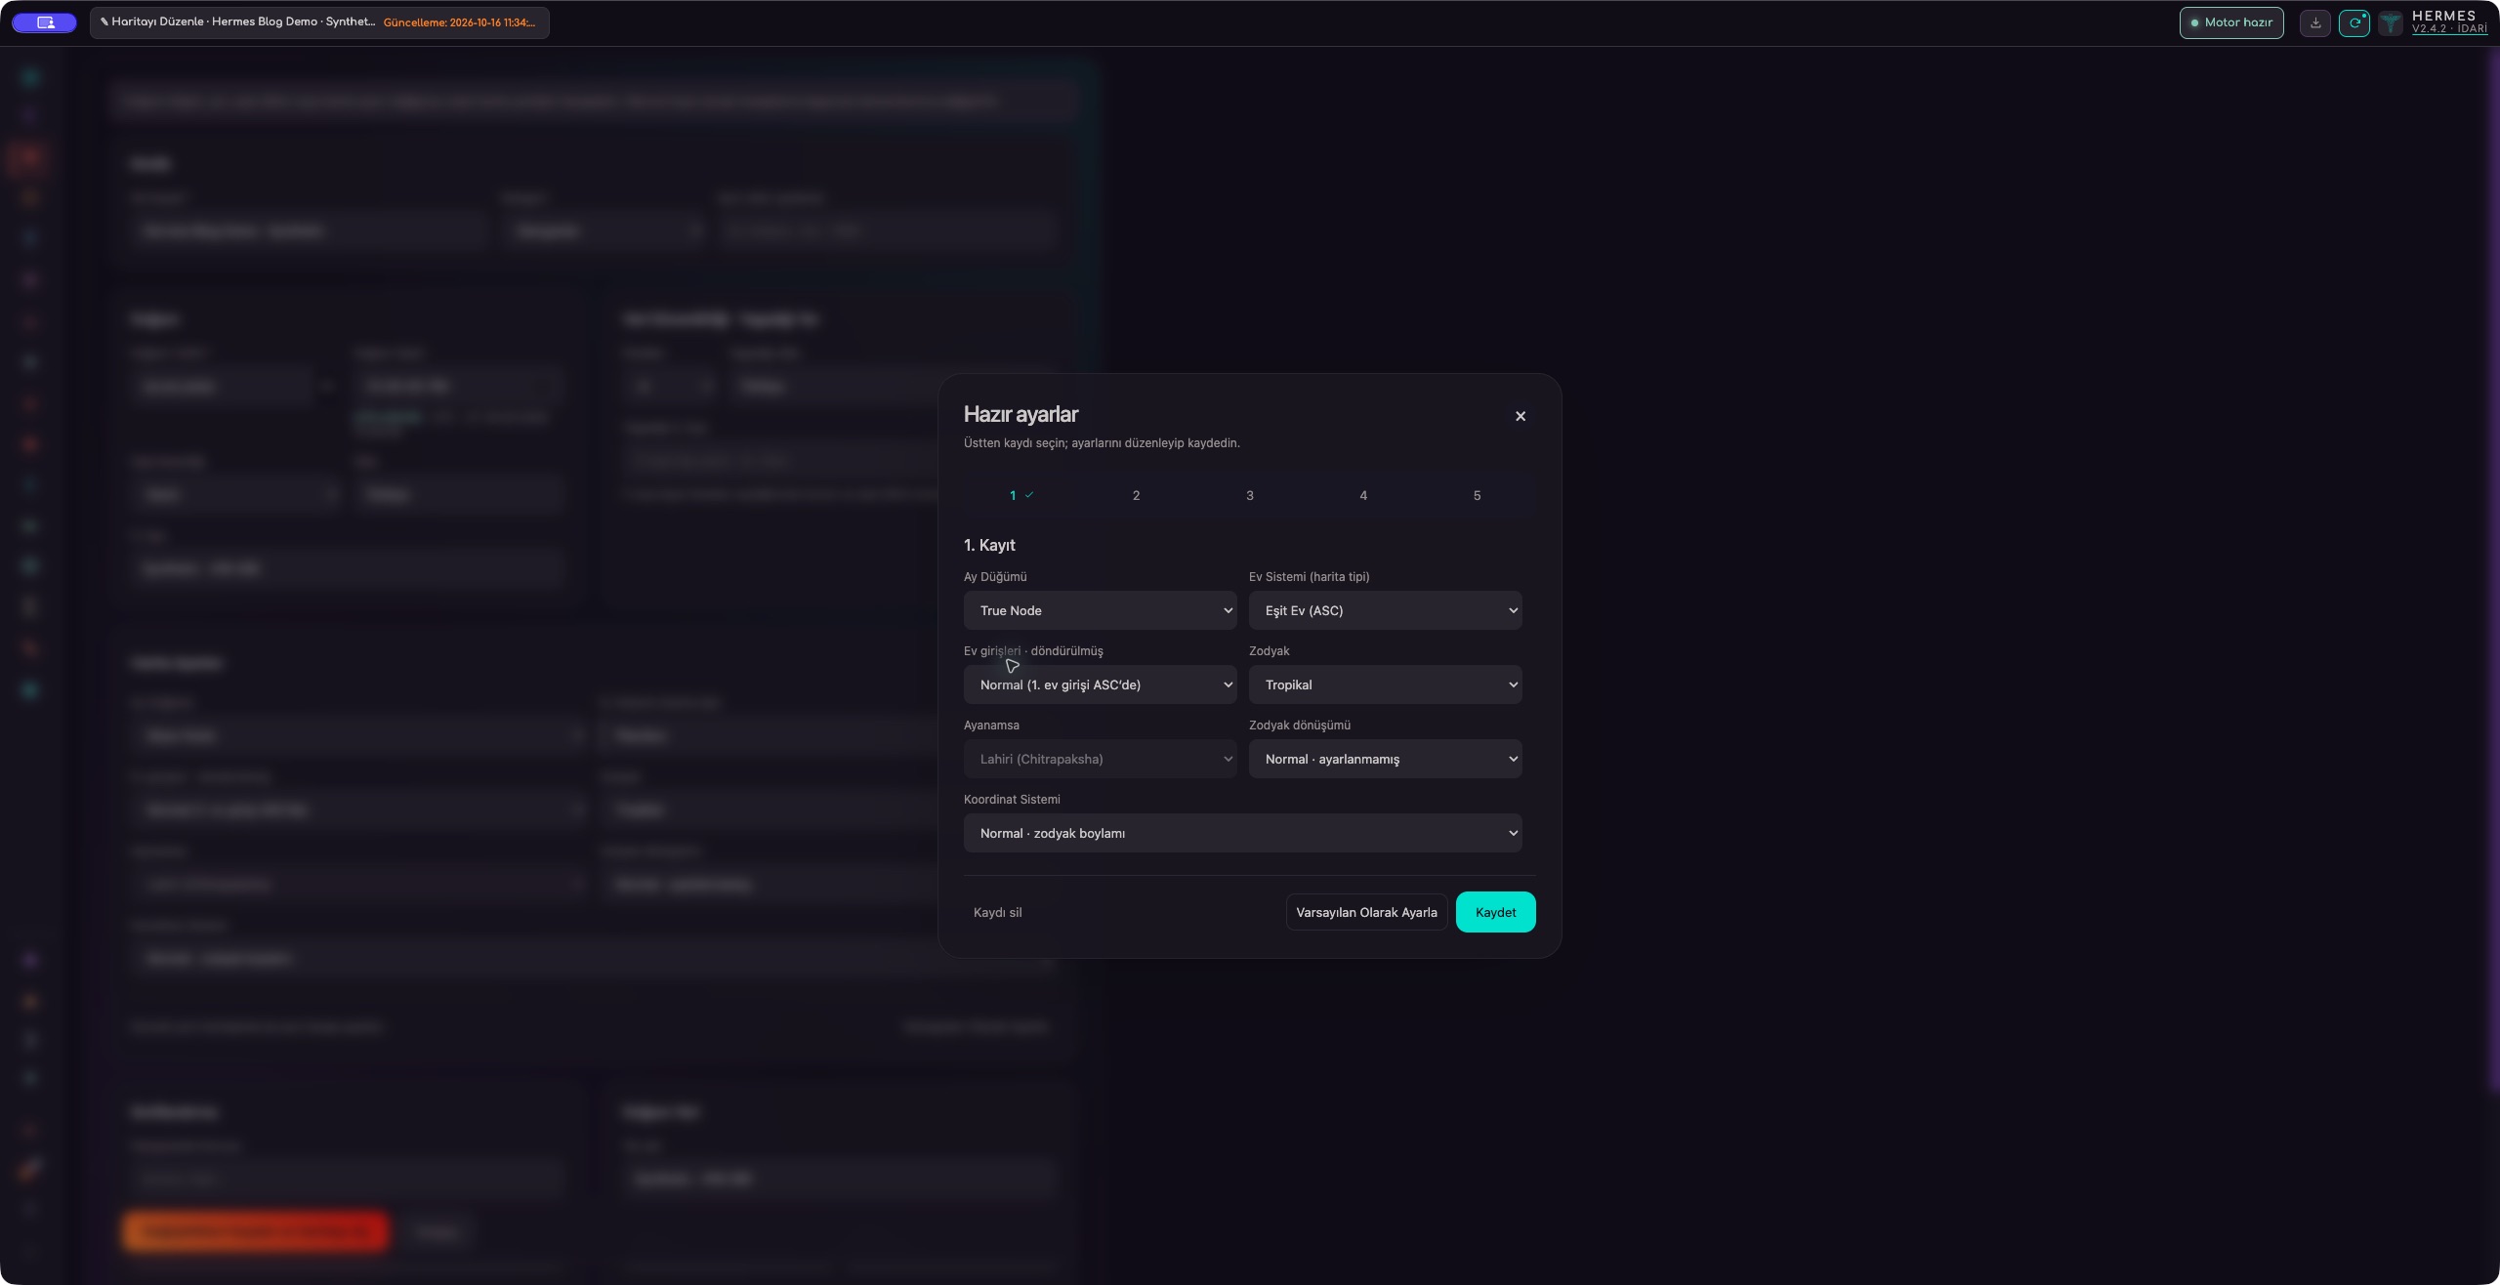
Task: Switch to preset tab 3
Action: 1249,495
